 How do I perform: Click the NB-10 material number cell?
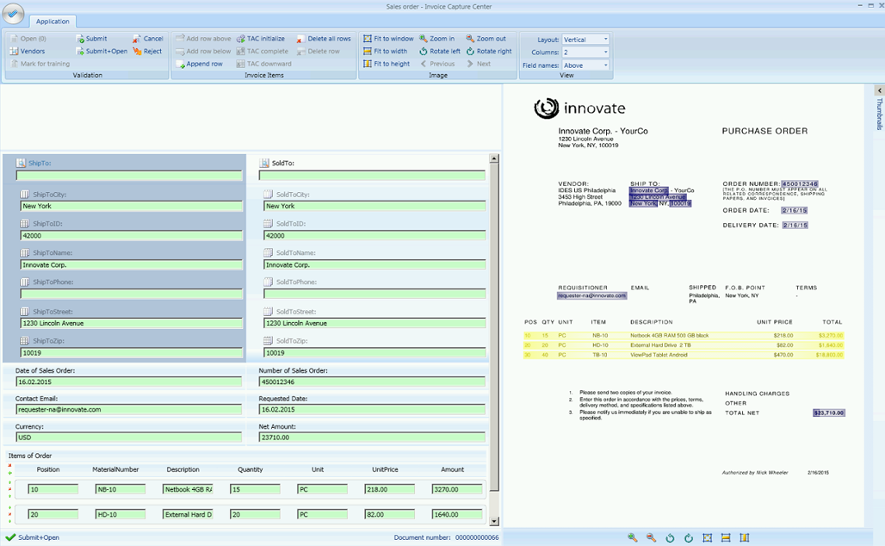(121, 489)
